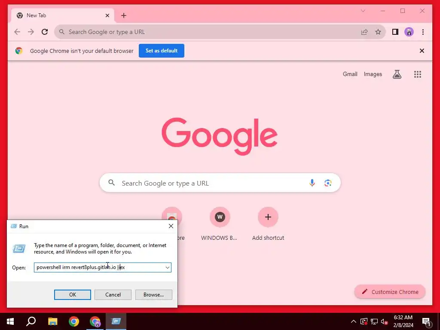
Task: Open the Chrome profile avatar
Action: pos(409,32)
